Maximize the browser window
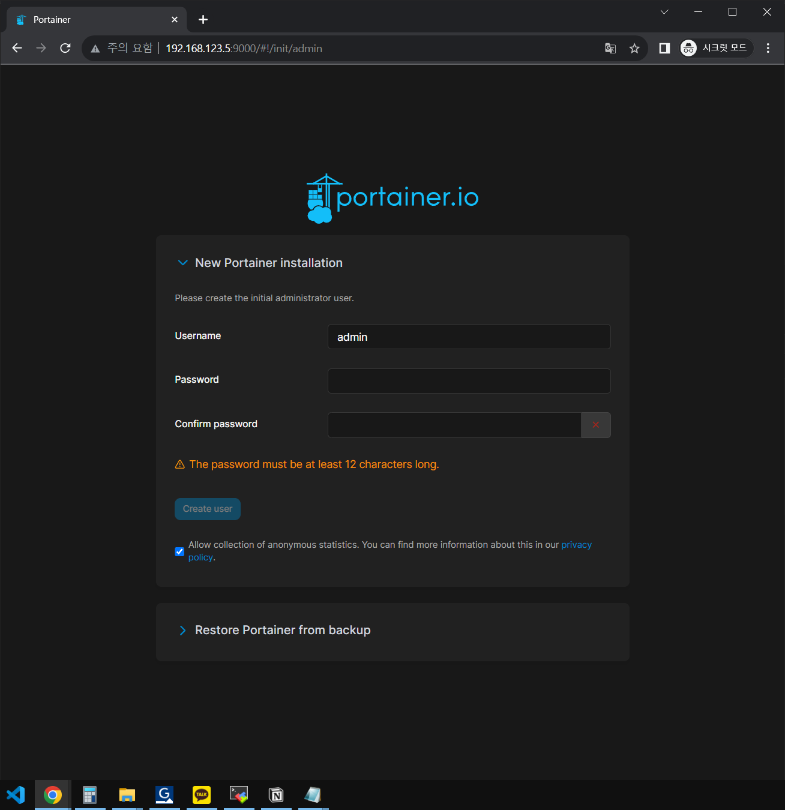 coord(732,12)
